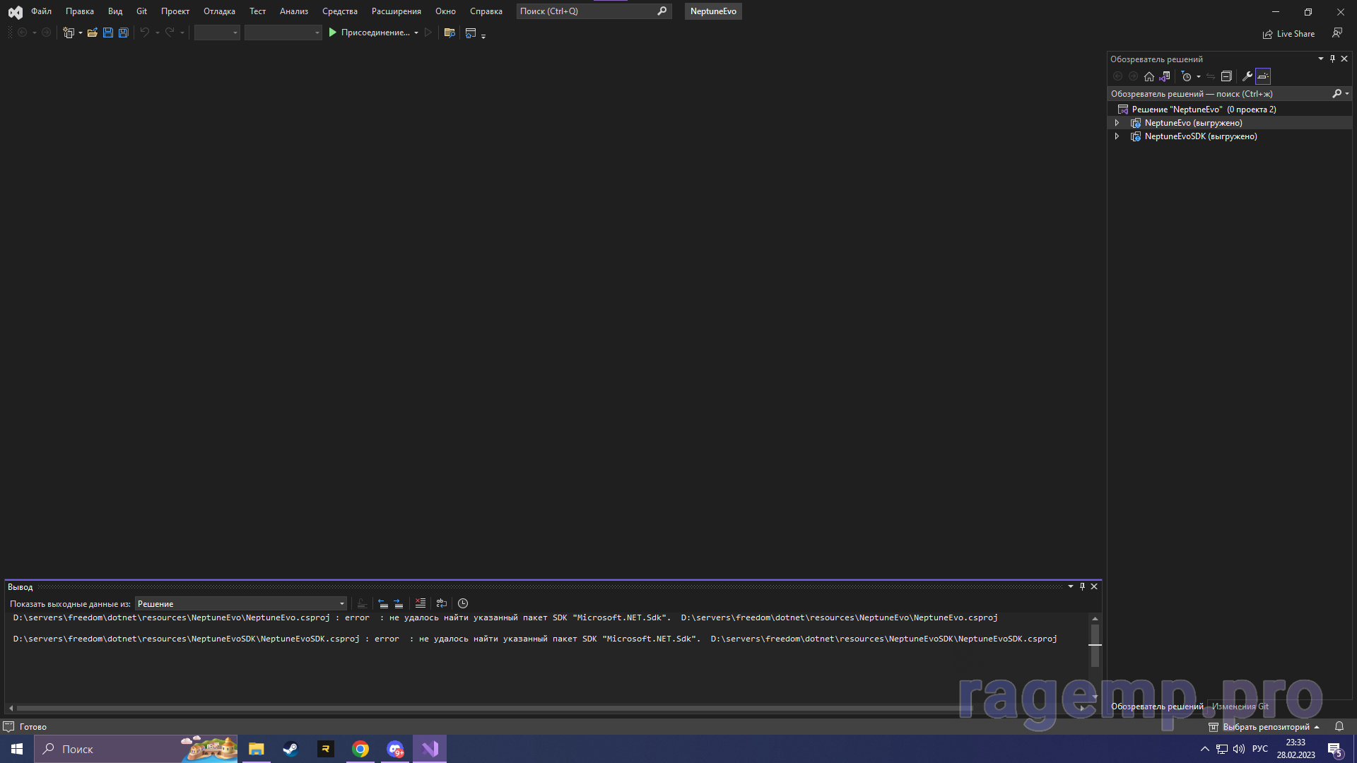Image resolution: width=1357 pixels, height=763 pixels.
Task: Click the Undo arrow icon
Action: 145,32
